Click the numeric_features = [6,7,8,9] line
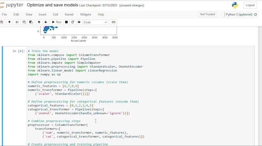 (x=53, y=86)
